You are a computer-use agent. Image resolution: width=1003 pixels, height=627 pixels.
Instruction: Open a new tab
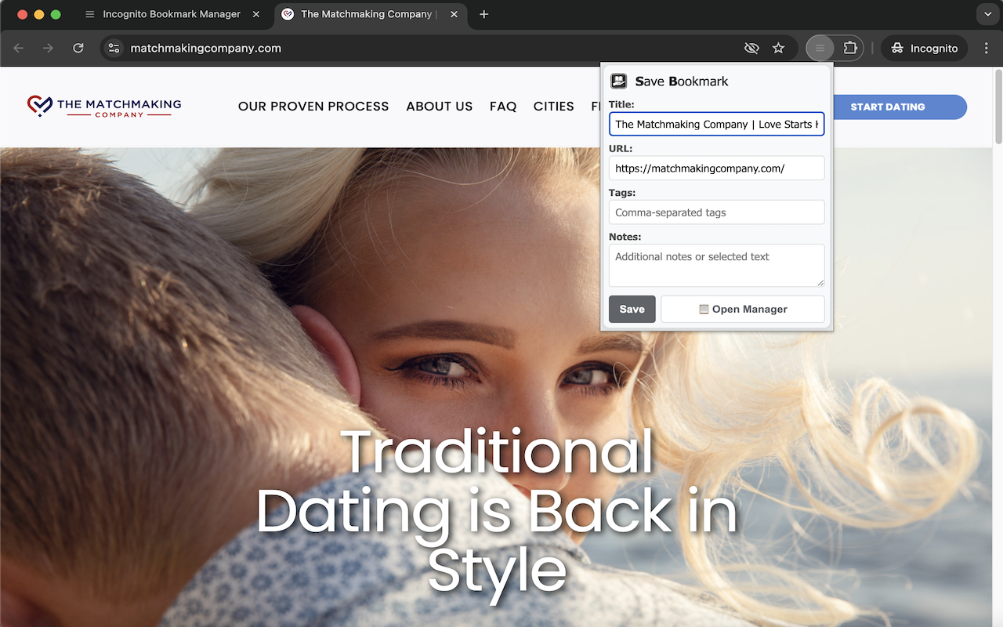(x=483, y=14)
